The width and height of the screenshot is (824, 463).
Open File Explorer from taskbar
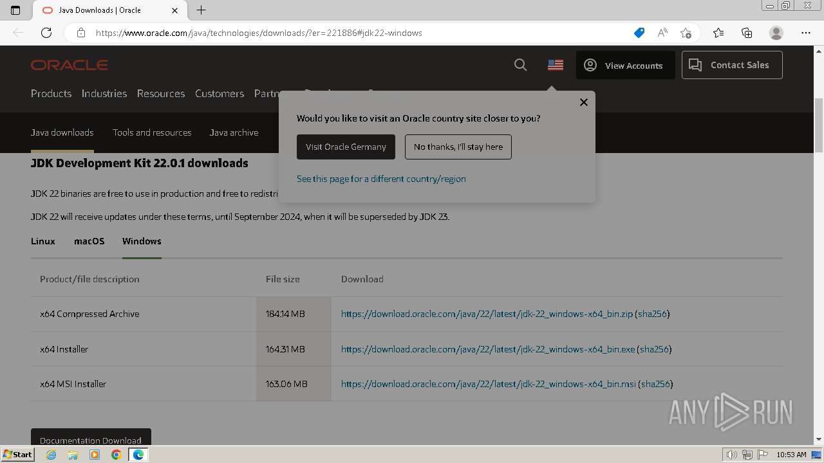(73, 455)
